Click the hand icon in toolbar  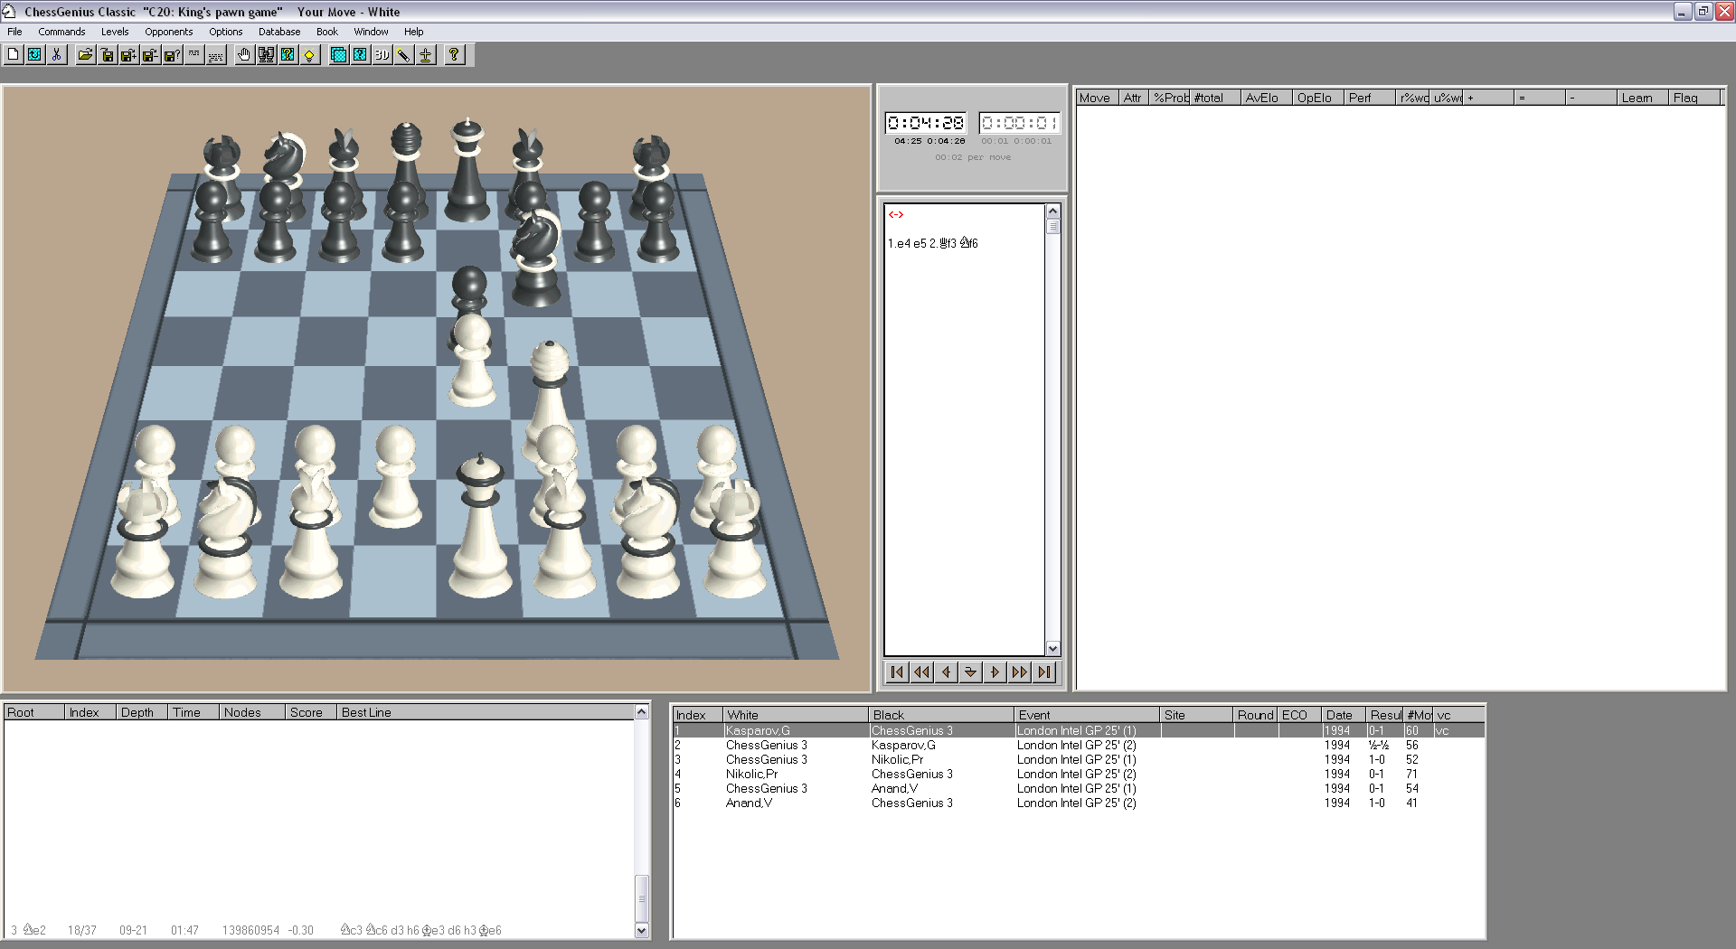(x=244, y=55)
